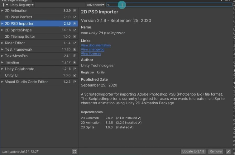
Task: Open the Advanced dropdown
Action: 95,5
